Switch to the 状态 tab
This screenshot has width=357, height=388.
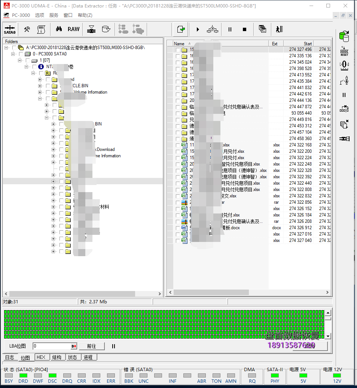point(73,357)
